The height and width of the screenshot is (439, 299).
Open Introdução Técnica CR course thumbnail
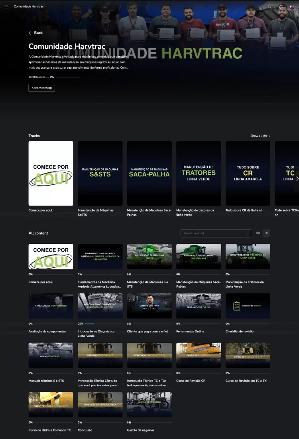tap(100, 355)
